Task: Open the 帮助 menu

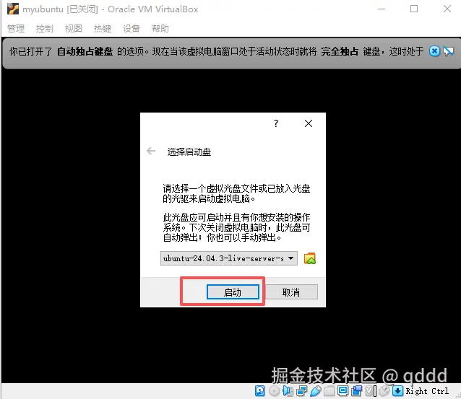Action: point(160,28)
